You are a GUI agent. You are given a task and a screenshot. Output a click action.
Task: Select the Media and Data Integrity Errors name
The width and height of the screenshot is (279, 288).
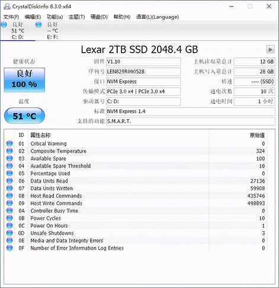click(x=67, y=241)
